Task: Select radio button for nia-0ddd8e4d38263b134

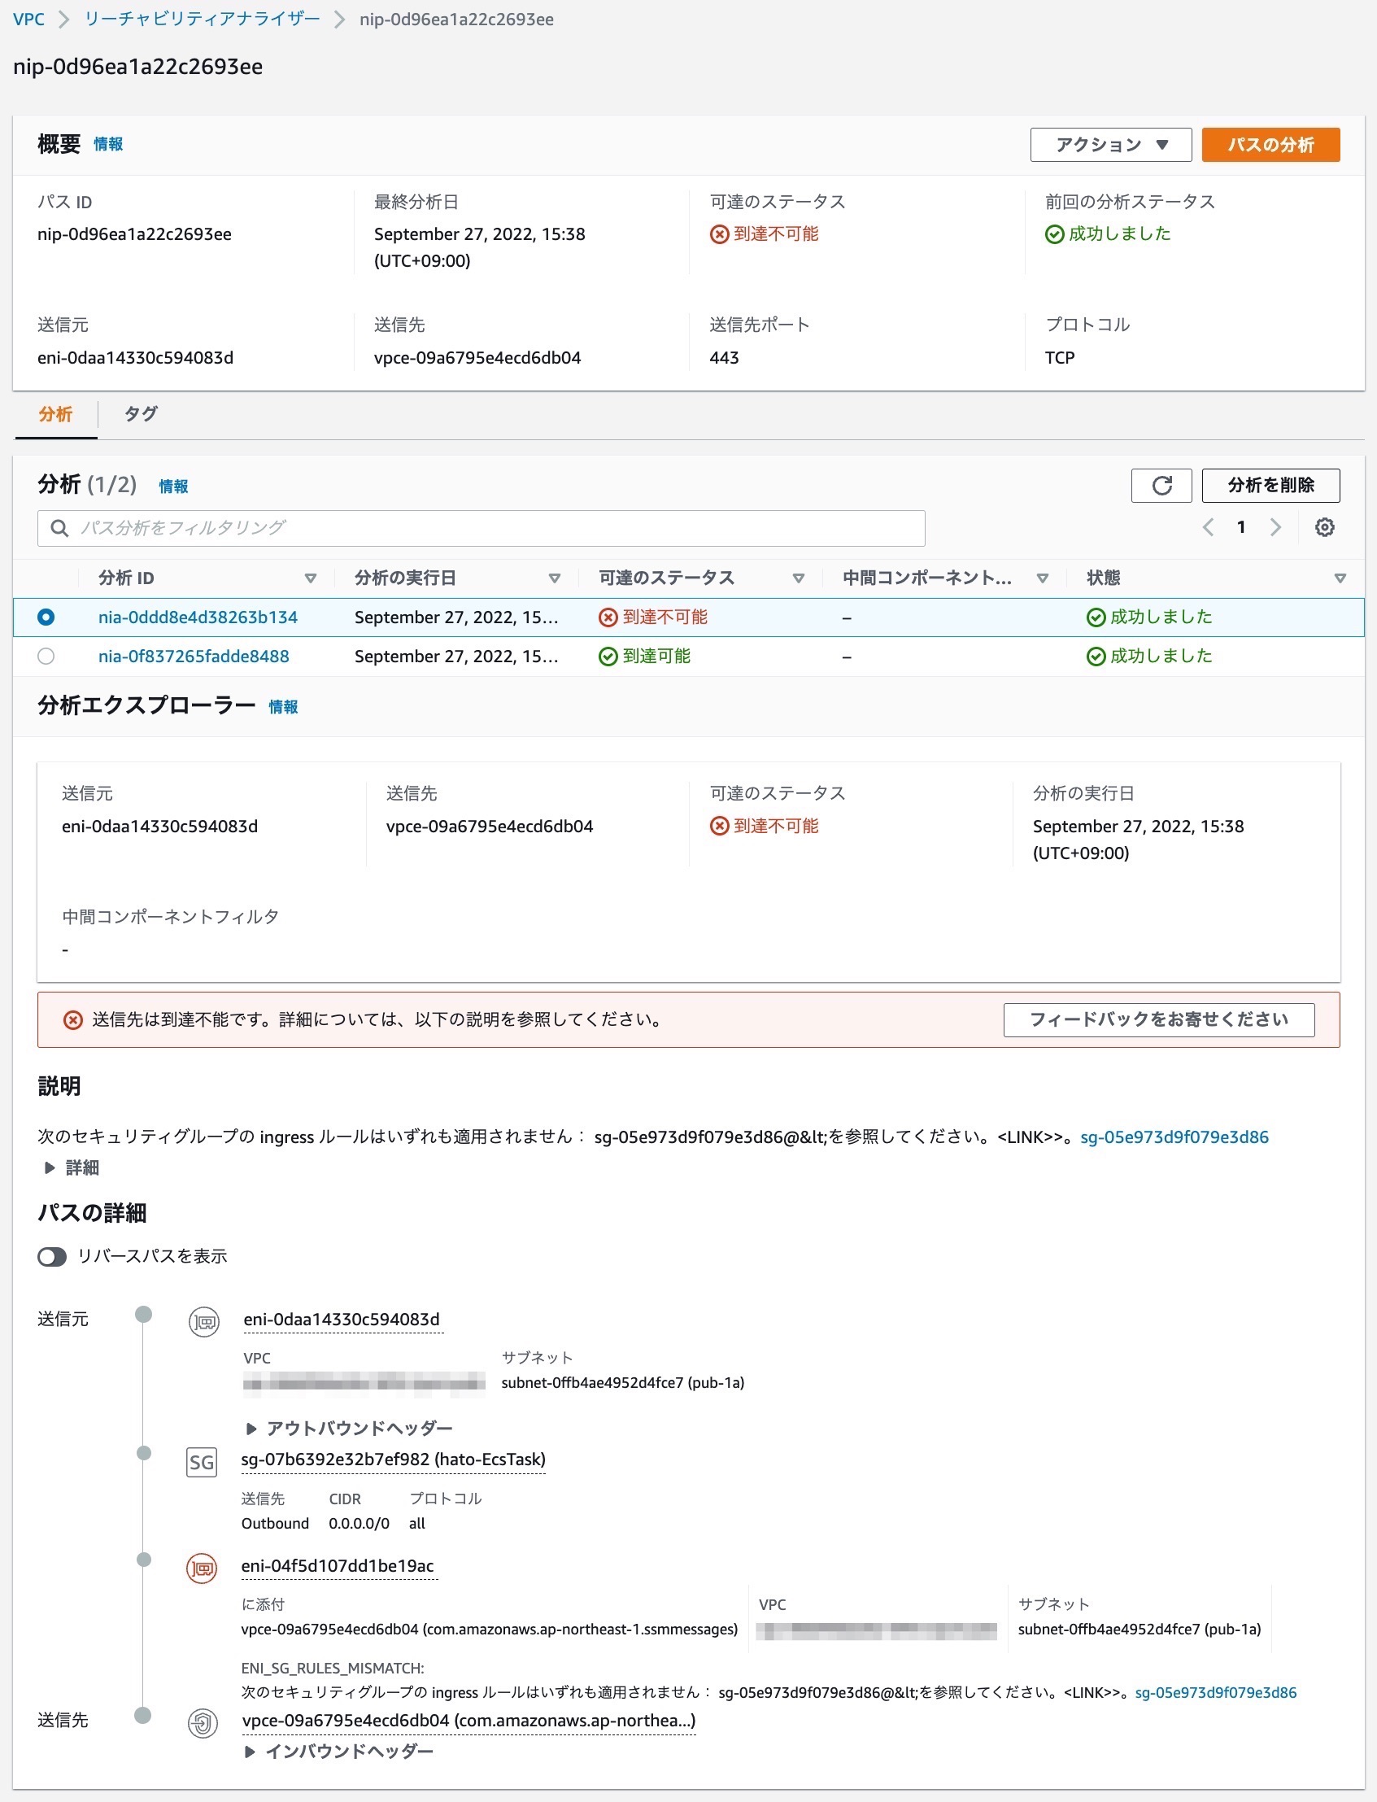Action: pos(46,617)
